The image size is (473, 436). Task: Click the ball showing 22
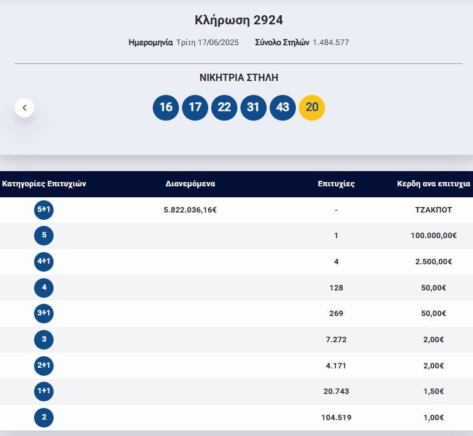pos(224,108)
